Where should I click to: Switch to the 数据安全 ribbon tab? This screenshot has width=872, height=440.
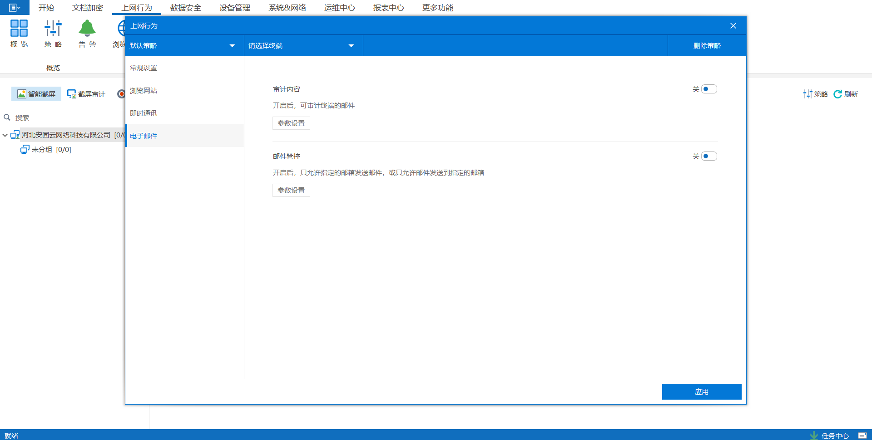coord(185,8)
